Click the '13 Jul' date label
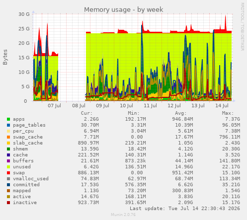The height and width of the screenshot is (220, 247). click(x=198, y=106)
